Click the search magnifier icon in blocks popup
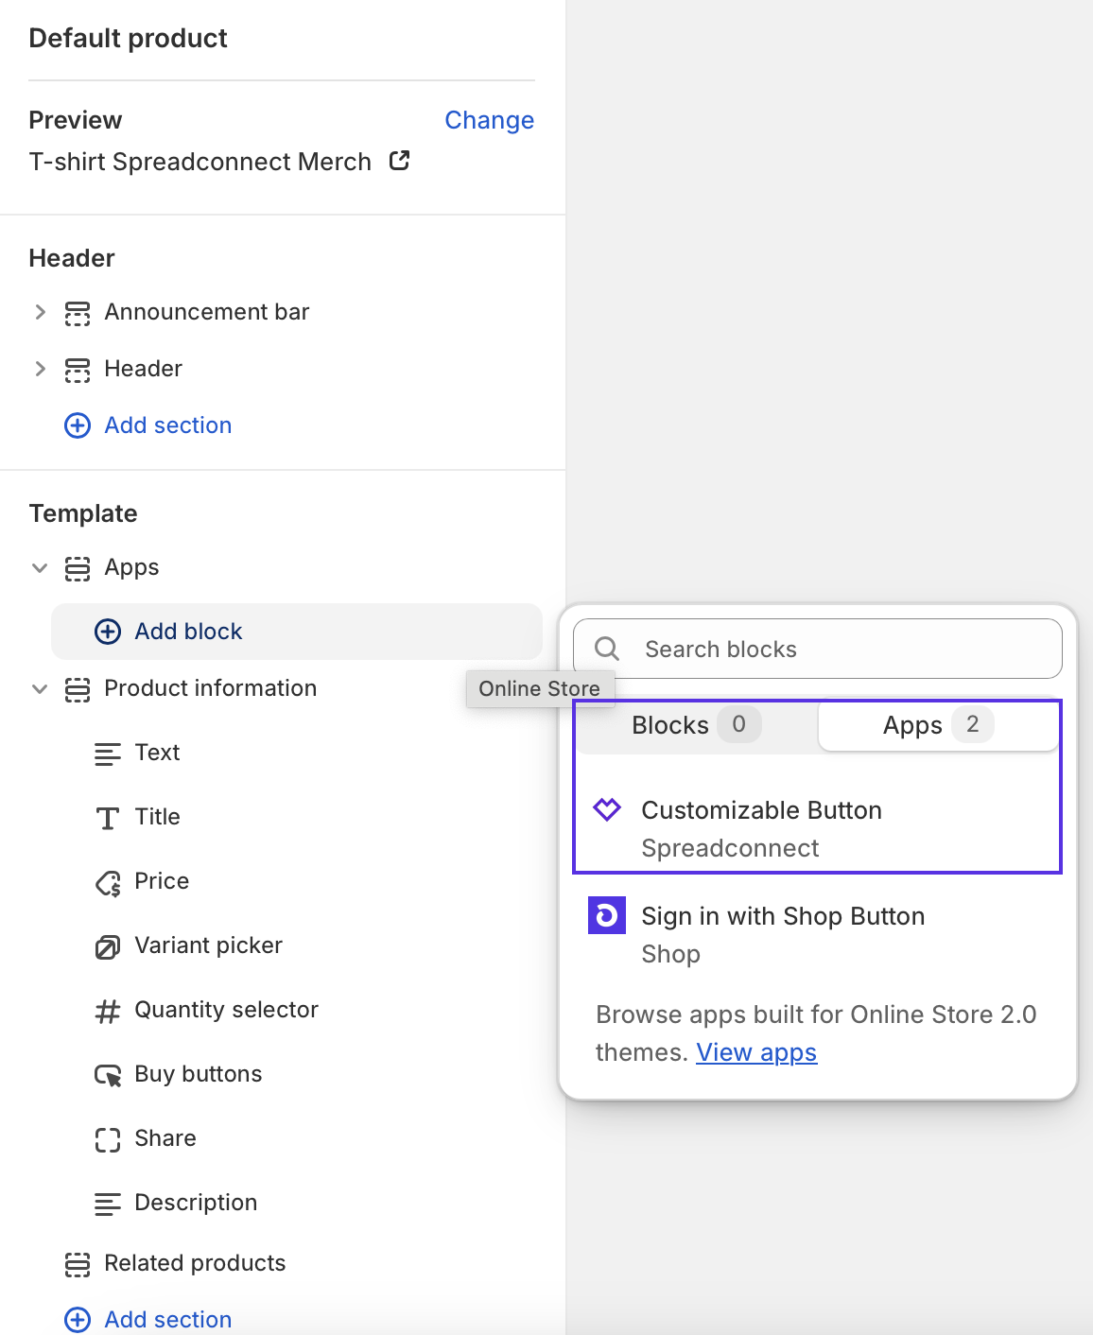The image size is (1093, 1335). point(607,649)
